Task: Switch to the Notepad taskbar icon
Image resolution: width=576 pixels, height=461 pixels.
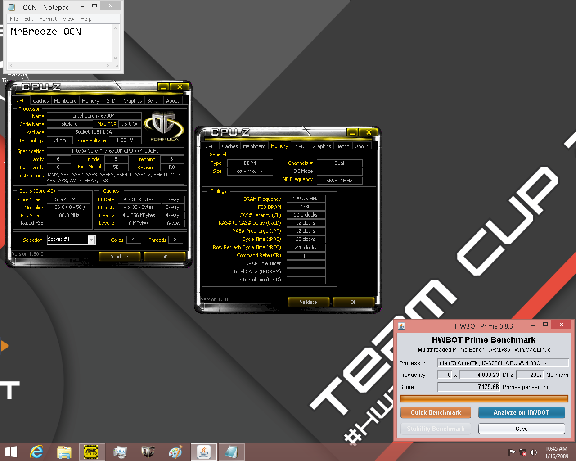Action: (232, 452)
